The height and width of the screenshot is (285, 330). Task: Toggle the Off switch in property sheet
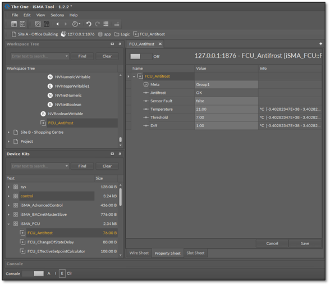point(141,56)
